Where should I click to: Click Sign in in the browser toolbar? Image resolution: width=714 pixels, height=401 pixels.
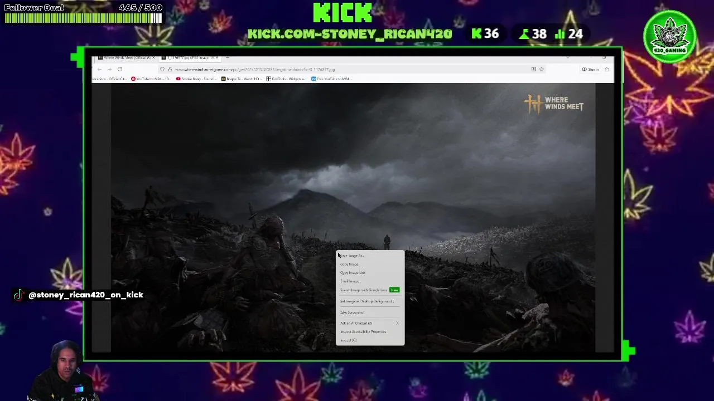[x=590, y=69]
